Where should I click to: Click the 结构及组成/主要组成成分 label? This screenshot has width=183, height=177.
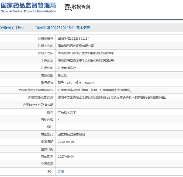(x=36, y=90)
